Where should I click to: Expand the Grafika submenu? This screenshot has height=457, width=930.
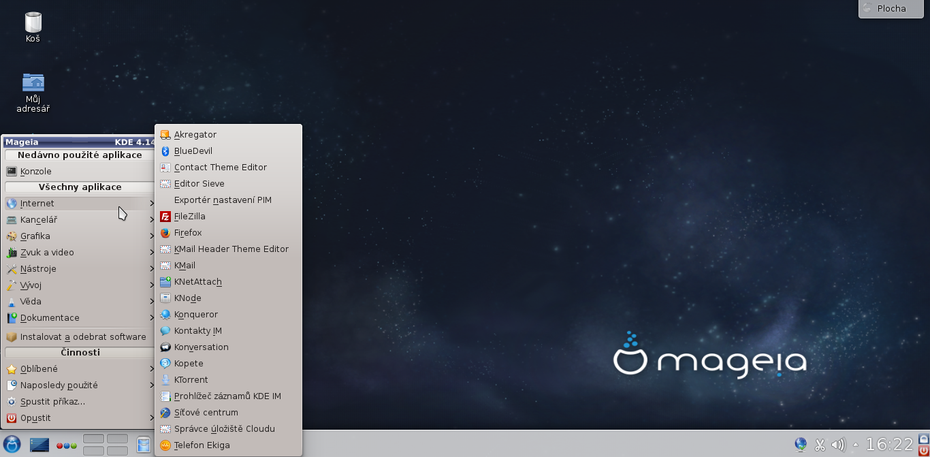coord(80,236)
